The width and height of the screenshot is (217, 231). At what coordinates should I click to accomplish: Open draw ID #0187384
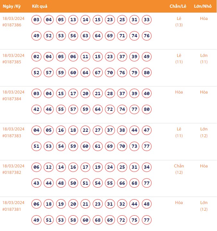[x=12, y=99]
